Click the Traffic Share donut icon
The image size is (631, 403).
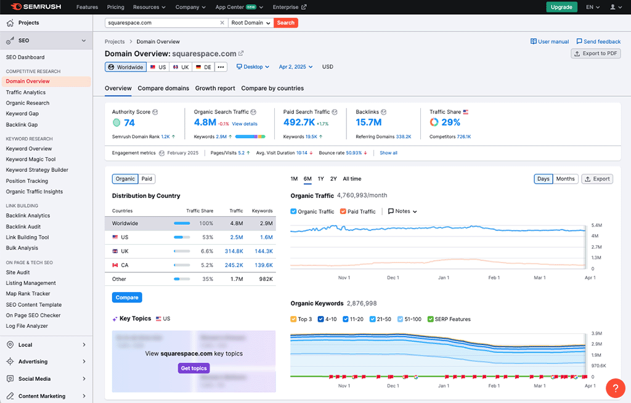[x=434, y=123]
